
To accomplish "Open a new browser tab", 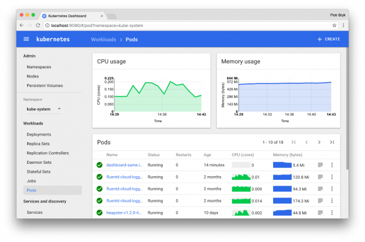I will point(112,16).
